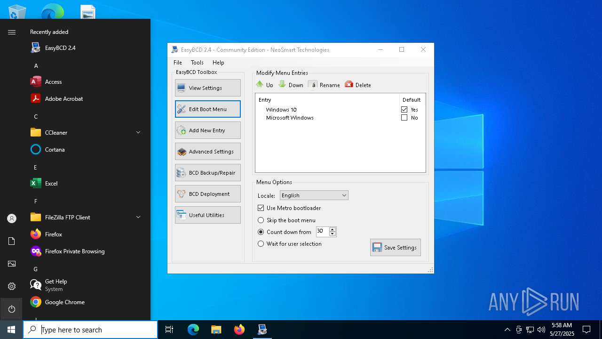Screen dimensions: 602x339
Task: Toggle Windows 10 default checkbox
Action: [404, 110]
